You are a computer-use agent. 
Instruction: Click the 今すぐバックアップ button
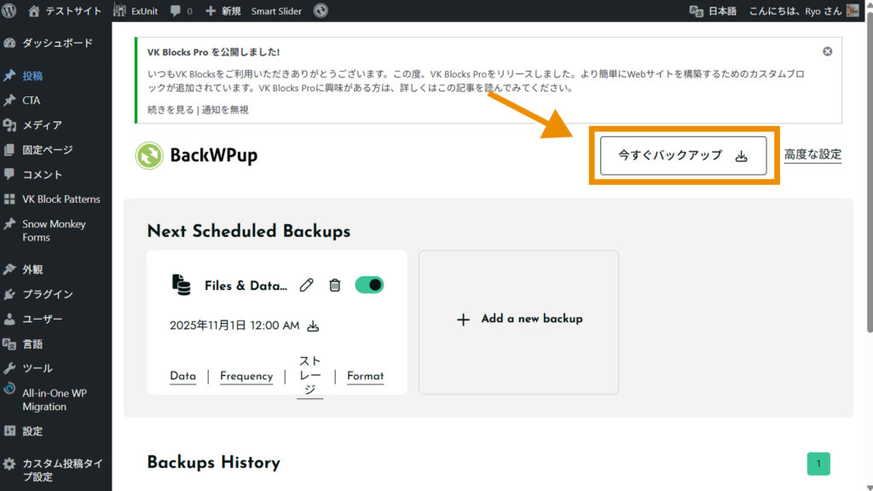683,155
